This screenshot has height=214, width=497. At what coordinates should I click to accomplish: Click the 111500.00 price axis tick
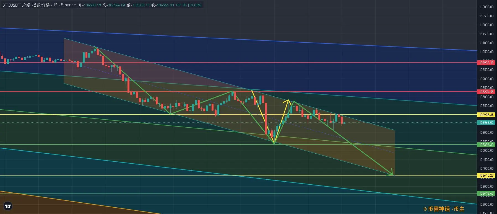[x=486, y=34]
